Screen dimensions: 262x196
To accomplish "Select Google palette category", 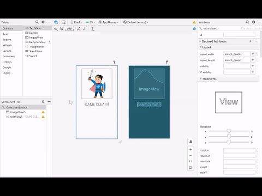I will pos(7,68).
